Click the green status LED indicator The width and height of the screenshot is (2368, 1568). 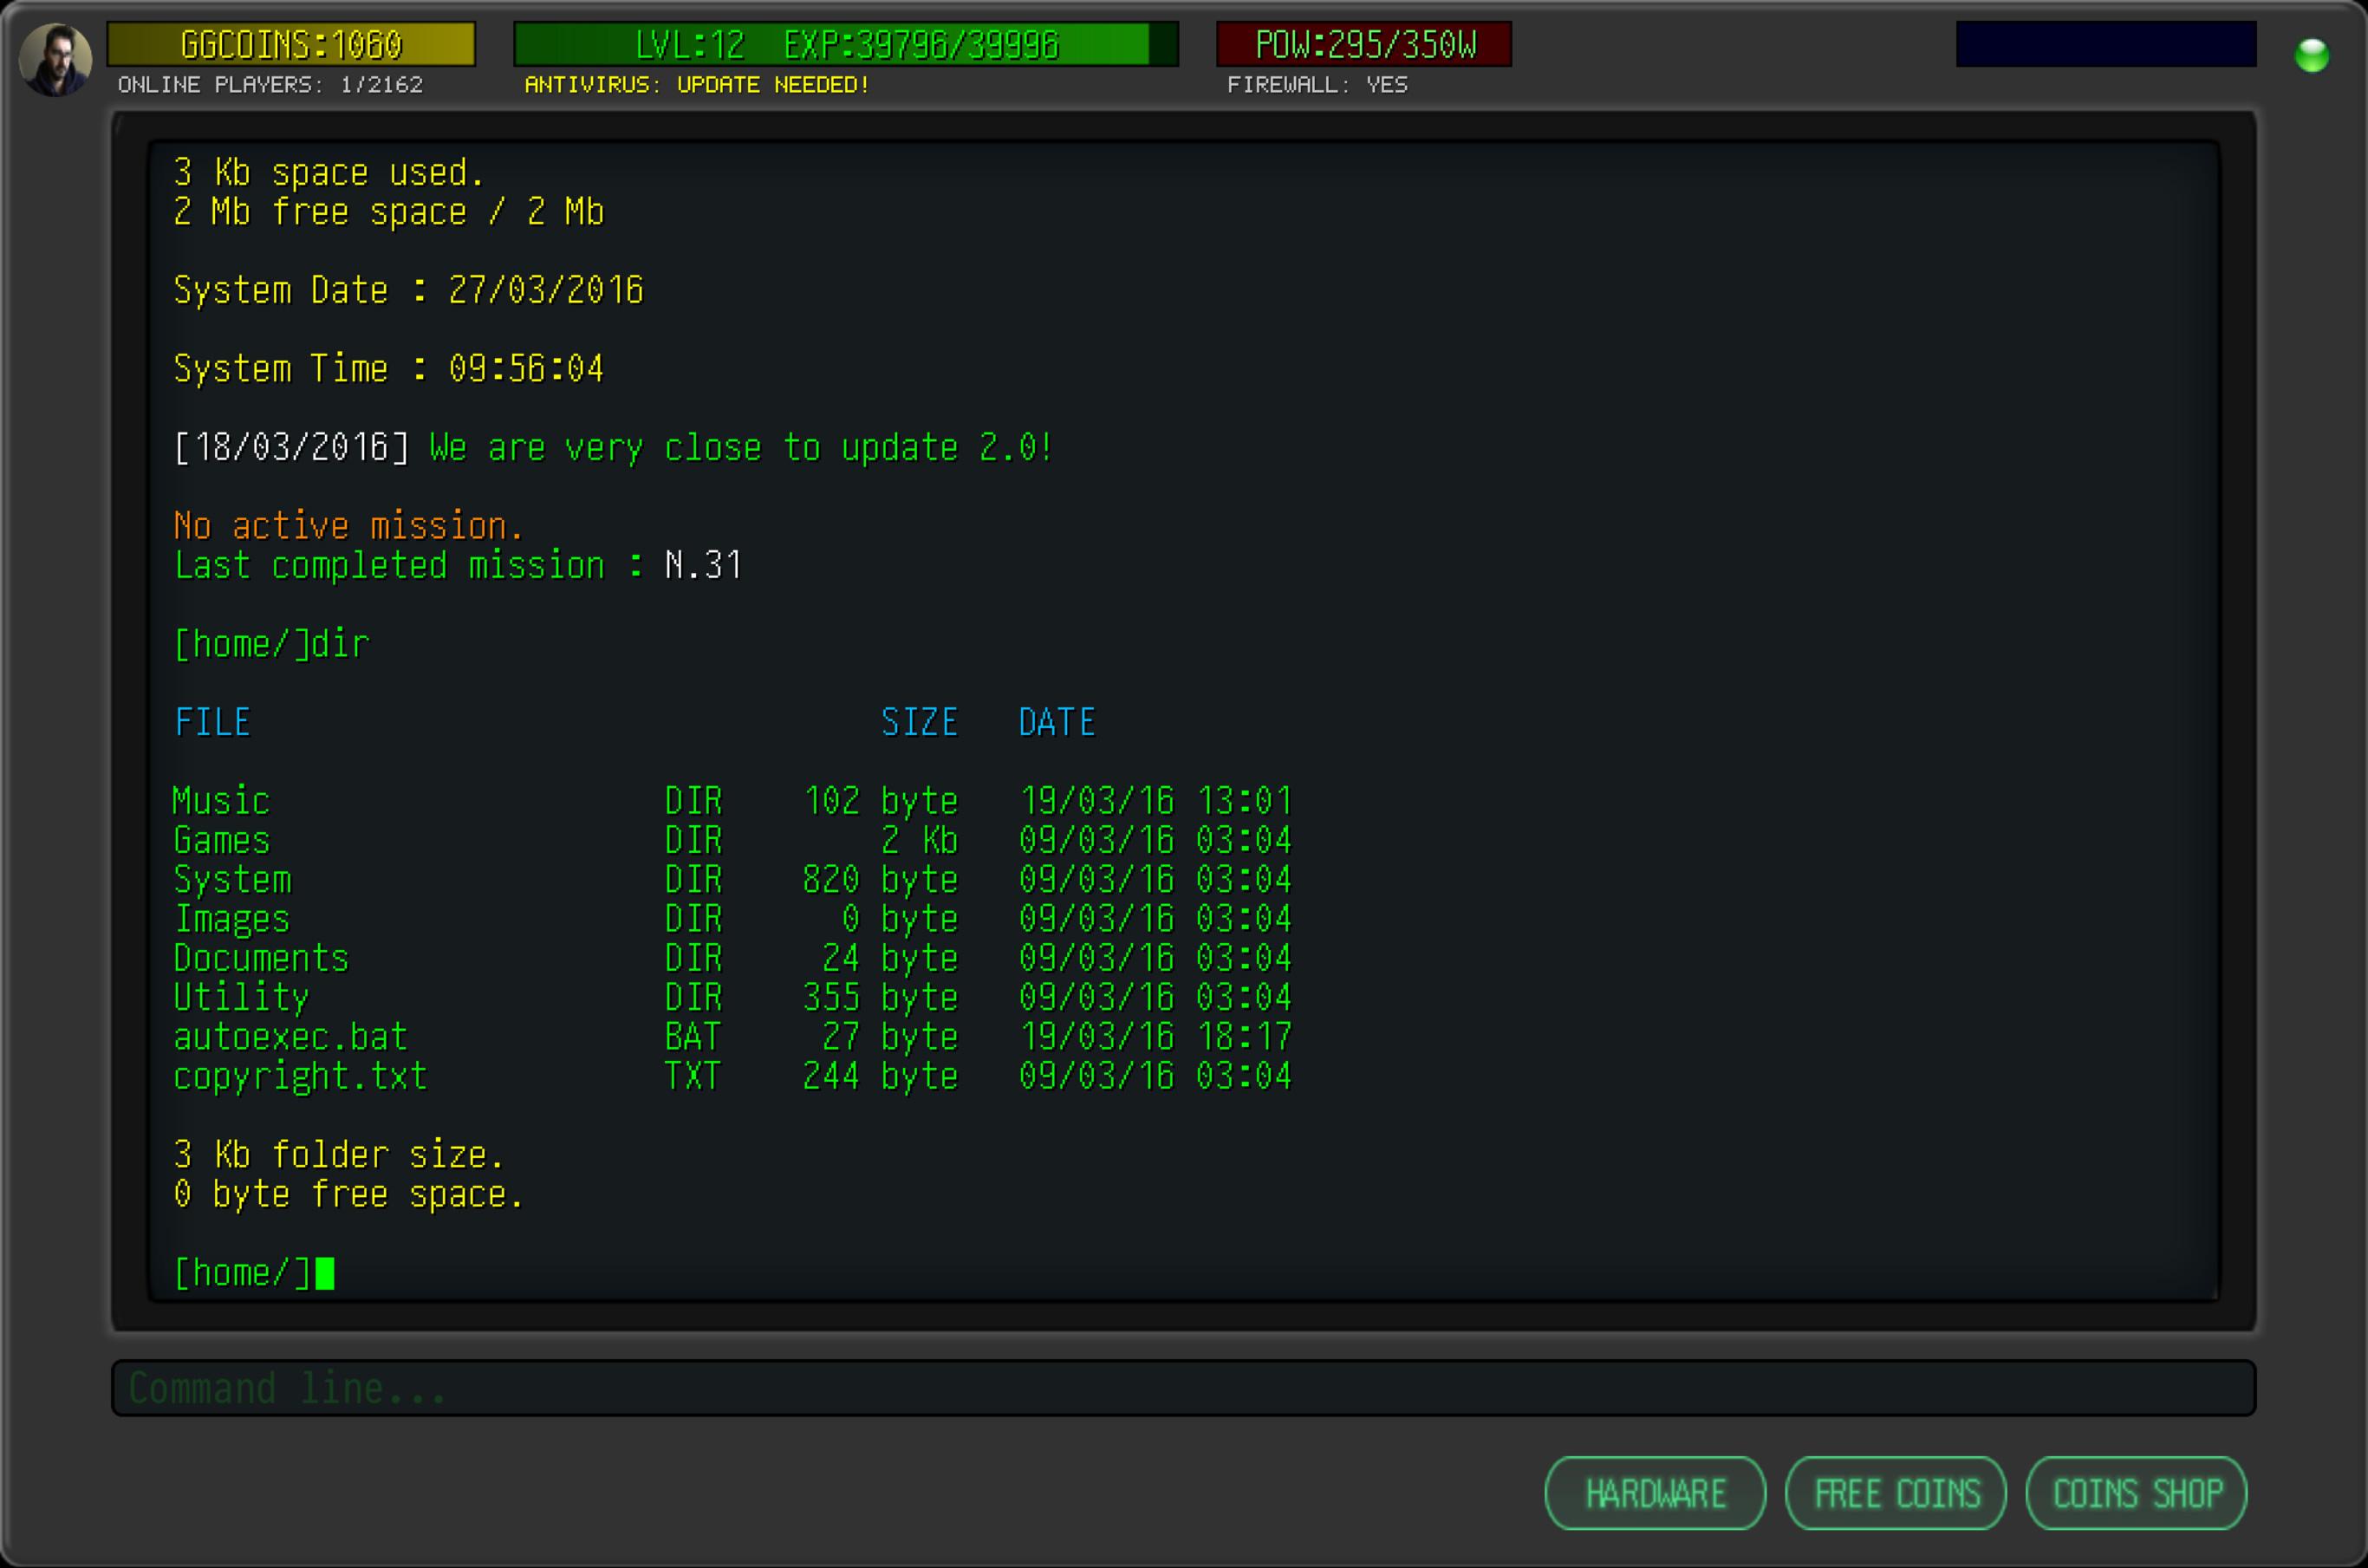coord(2313,58)
